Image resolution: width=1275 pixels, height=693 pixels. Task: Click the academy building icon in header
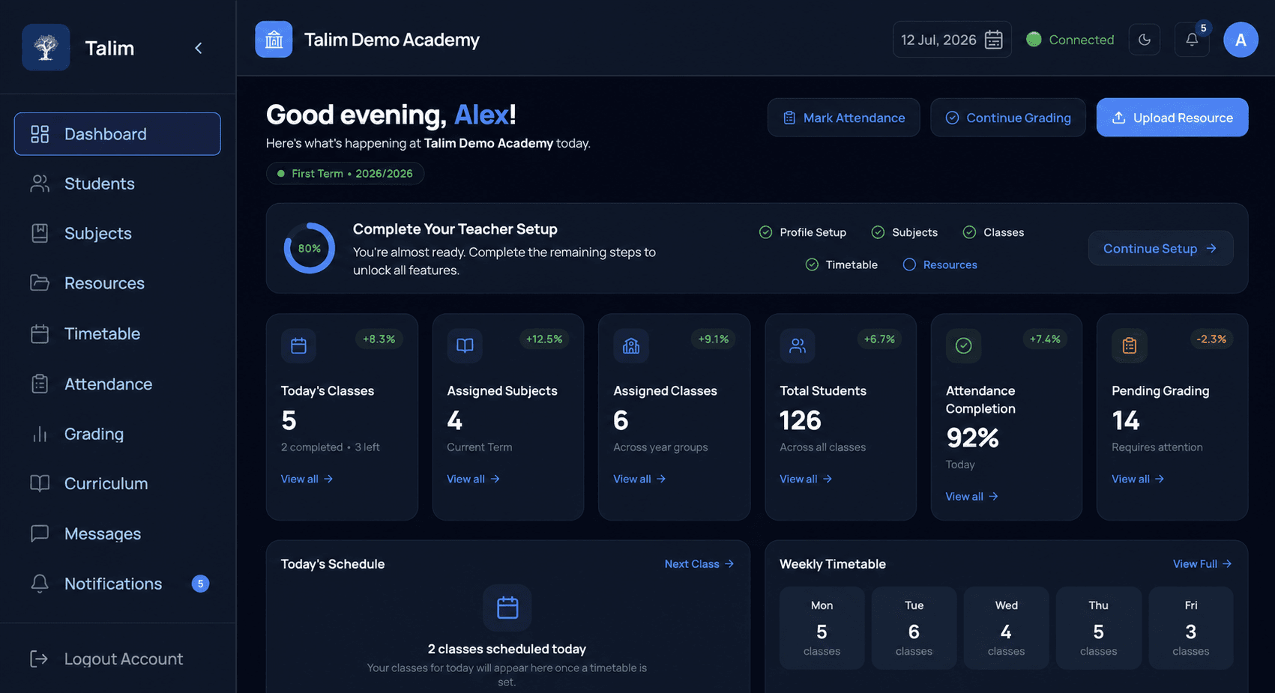pos(274,40)
